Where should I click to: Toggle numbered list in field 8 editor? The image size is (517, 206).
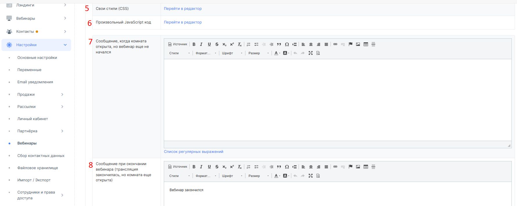(x=248, y=167)
